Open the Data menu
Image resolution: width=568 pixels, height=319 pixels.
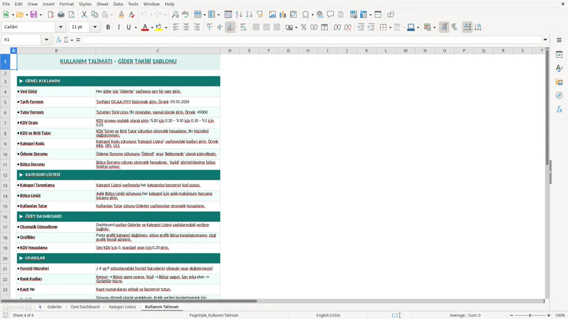[118, 4]
